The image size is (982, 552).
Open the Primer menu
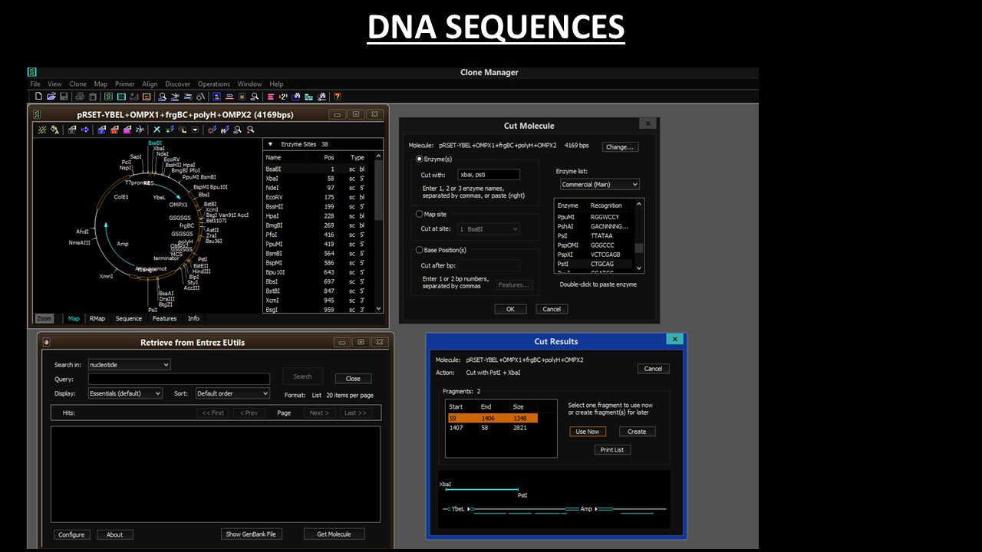(124, 84)
